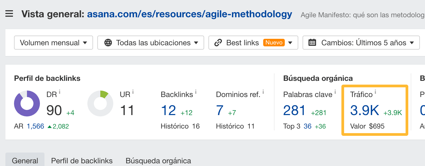Image resolution: width=425 pixels, height=166 pixels.
Task: Show info tooltip icon for DR
Action: click(x=60, y=92)
